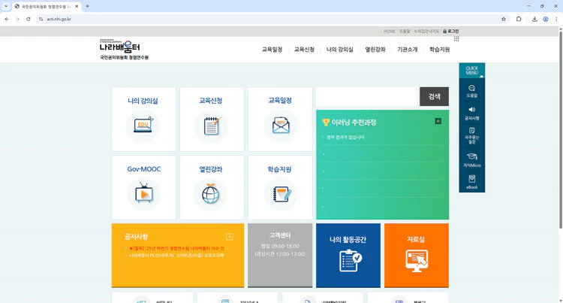
Task: Open the 열린강좌 top navigation menu
Action: 375,50
